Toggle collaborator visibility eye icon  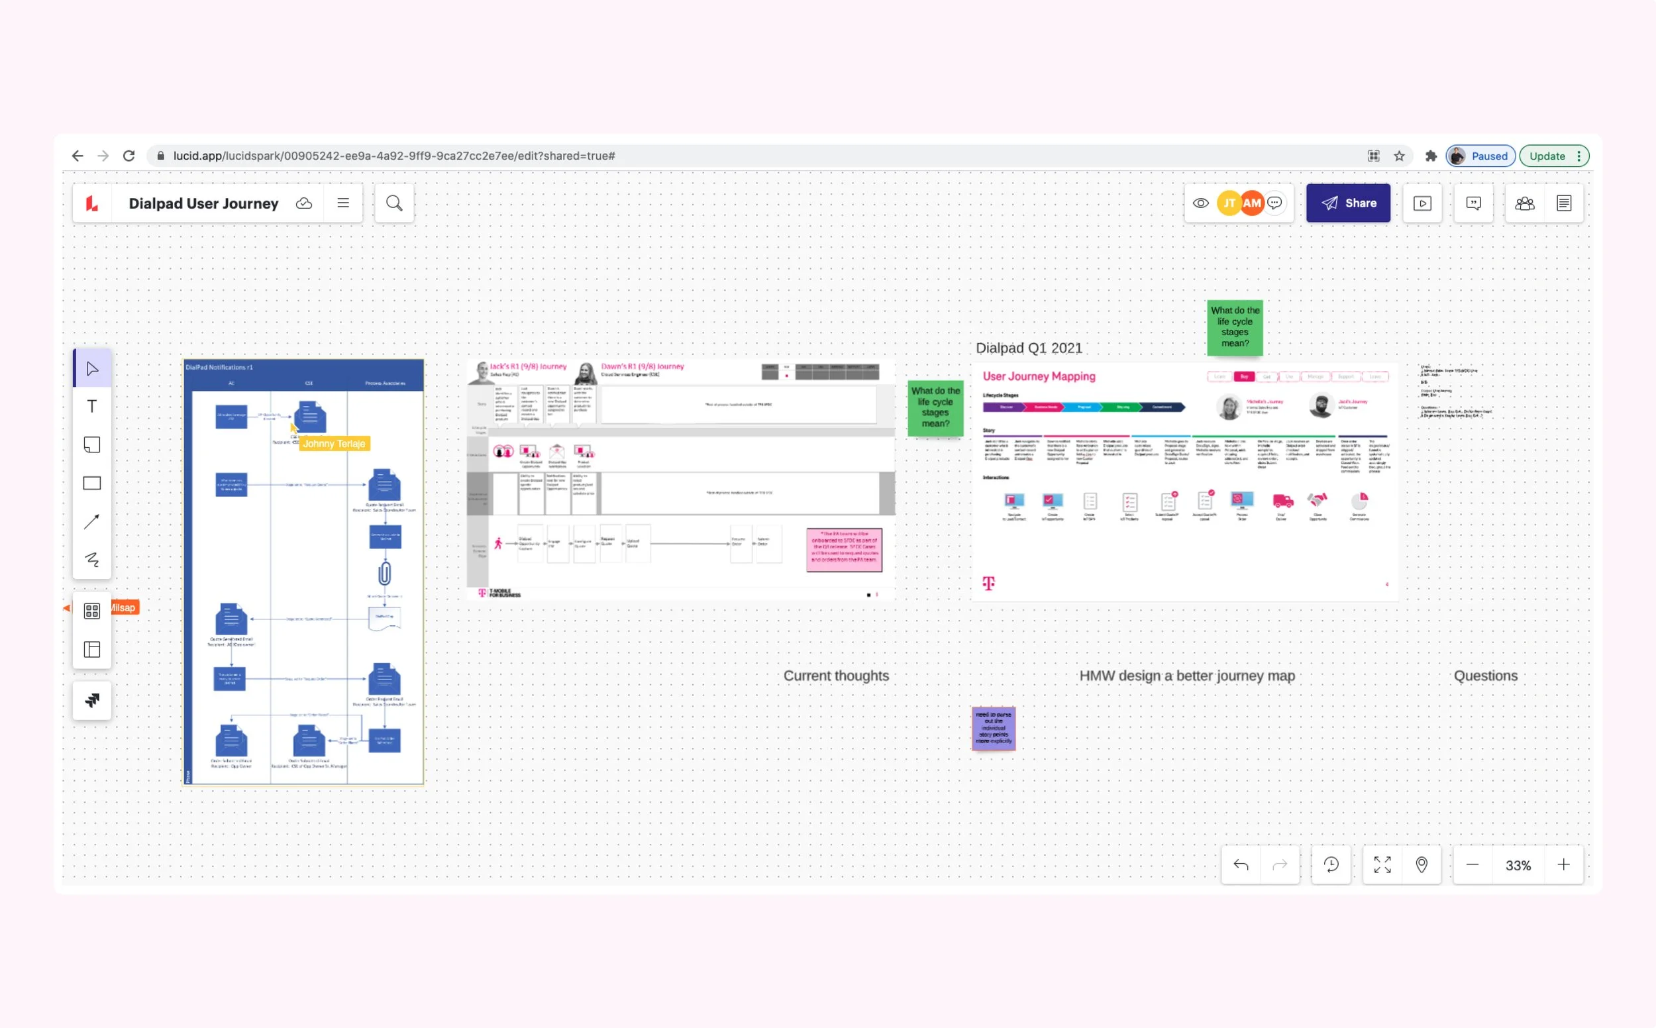[1200, 203]
